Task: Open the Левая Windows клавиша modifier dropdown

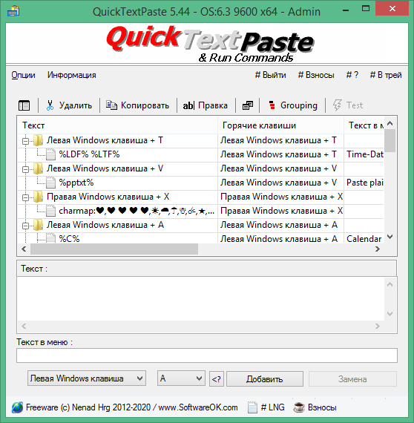Action: coord(87,378)
